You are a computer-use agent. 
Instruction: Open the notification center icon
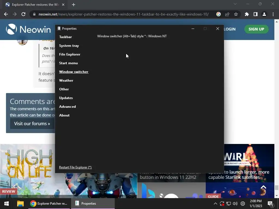point(270,204)
